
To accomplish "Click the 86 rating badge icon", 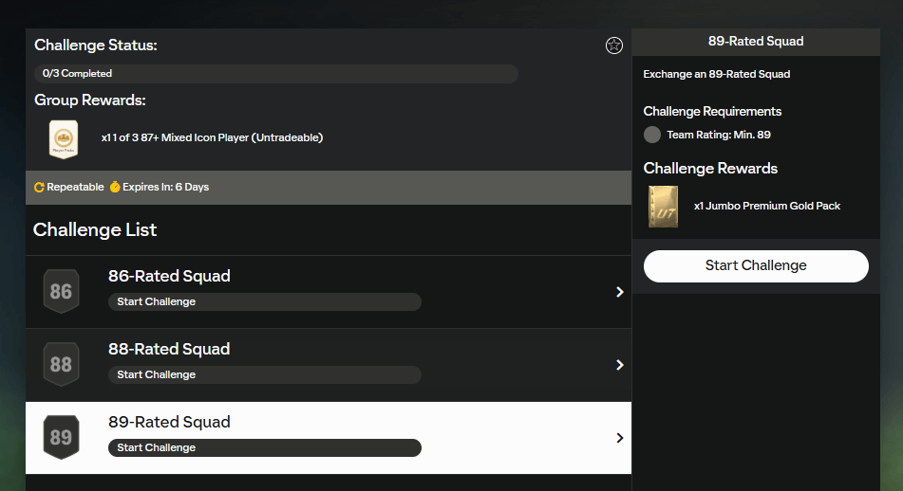I will click(x=61, y=291).
